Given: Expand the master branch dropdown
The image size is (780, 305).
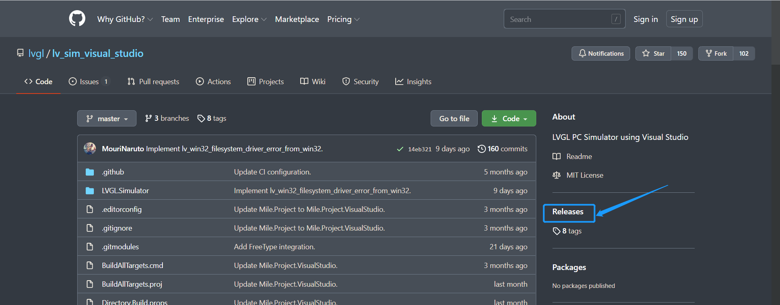Looking at the screenshot, I should coord(107,119).
